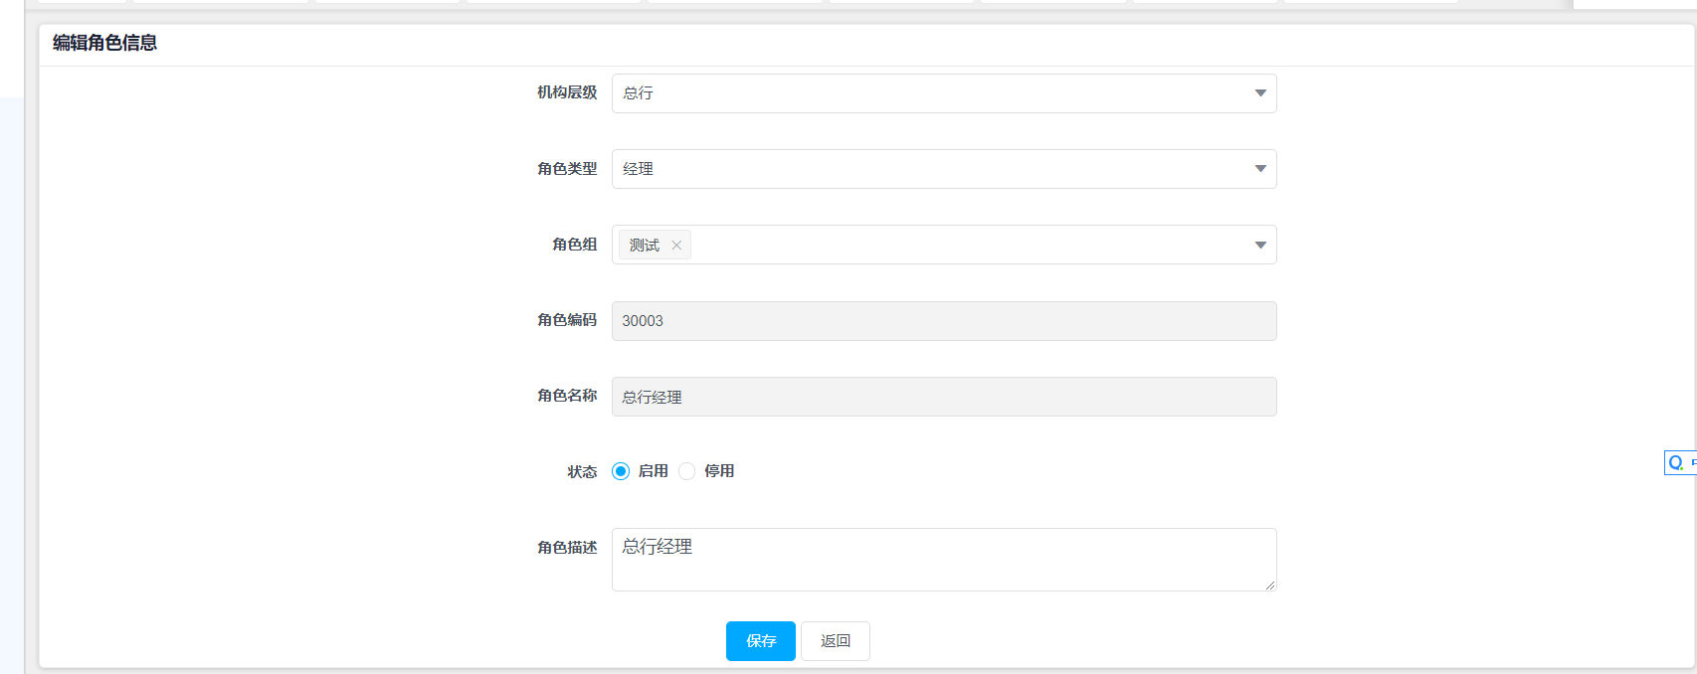Click the 机构层级 field label
Viewport: 1697px width, 674px height.
tap(567, 92)
